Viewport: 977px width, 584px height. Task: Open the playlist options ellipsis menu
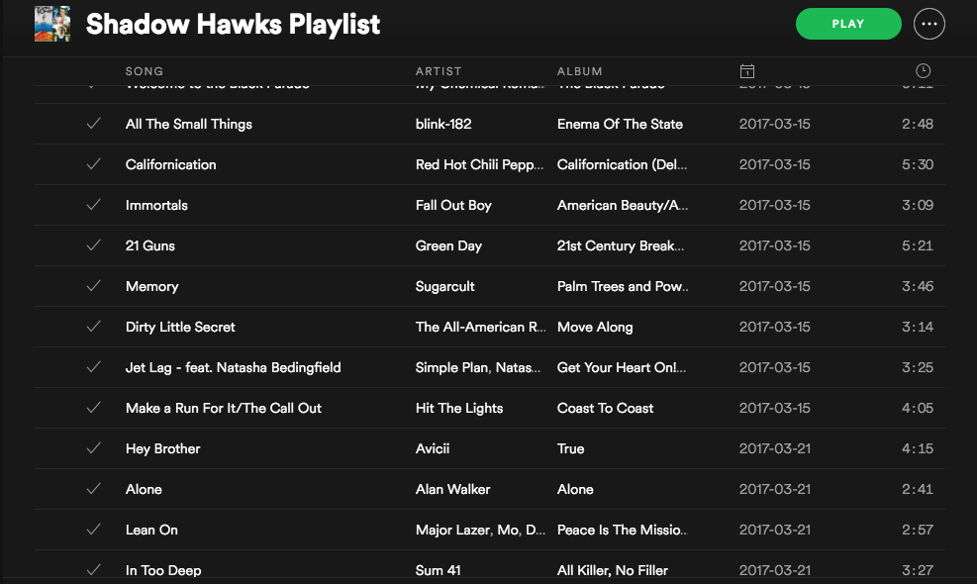point(928,23)
